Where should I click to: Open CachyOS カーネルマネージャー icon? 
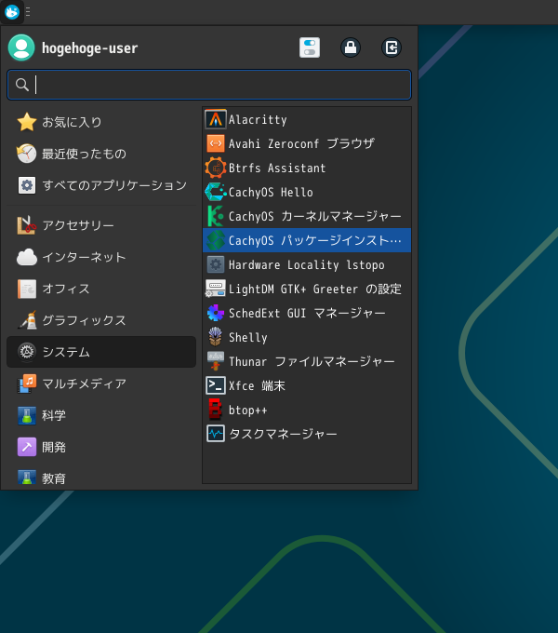pos(216,216)
